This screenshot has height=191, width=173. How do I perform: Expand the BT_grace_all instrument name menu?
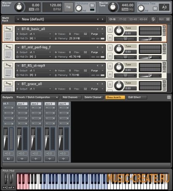coord(18,84)
